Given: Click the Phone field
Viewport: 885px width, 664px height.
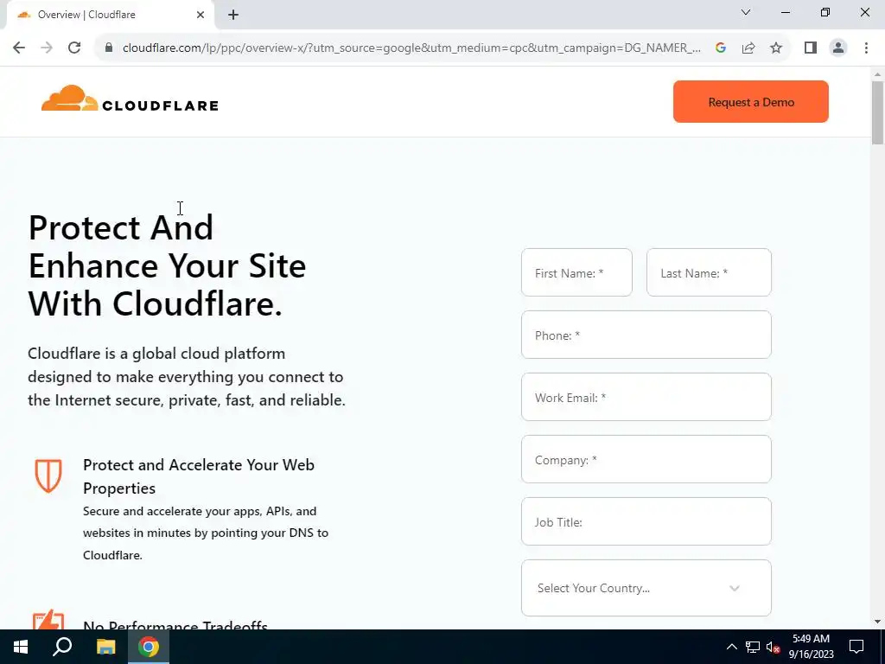Looking at the screenshot, I should point(646,335).
